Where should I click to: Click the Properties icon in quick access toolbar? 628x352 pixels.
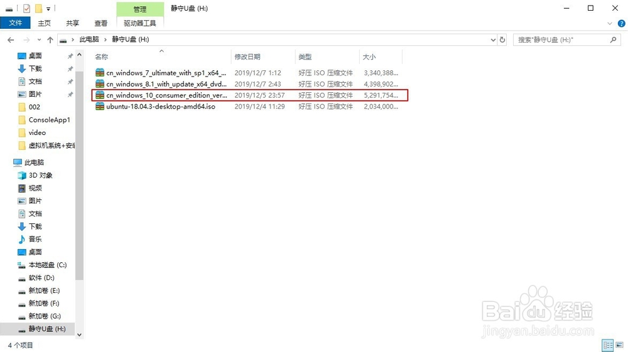(x=27, y=8)
